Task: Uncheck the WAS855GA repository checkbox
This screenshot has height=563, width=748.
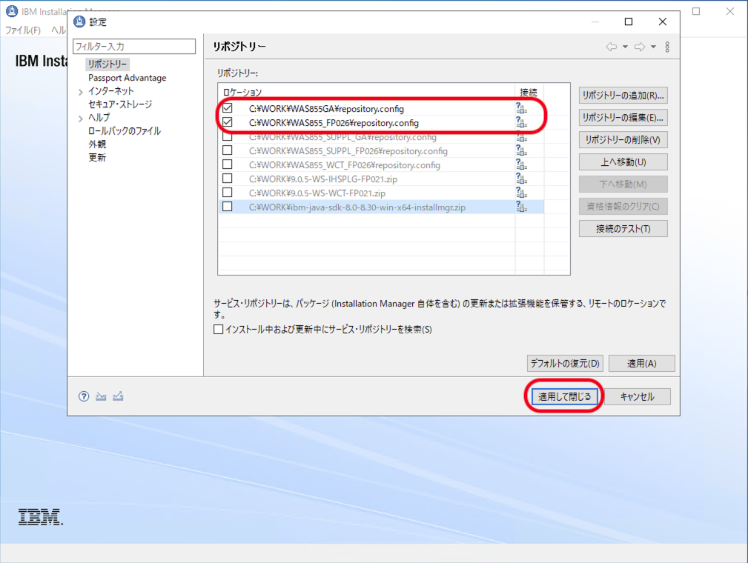Action: (228, 108)
